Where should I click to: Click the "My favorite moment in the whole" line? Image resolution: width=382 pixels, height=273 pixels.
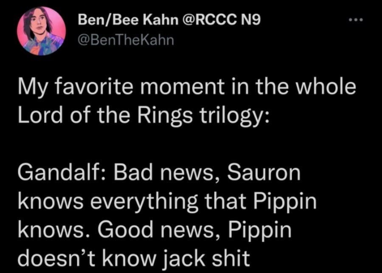pos(186,87)
